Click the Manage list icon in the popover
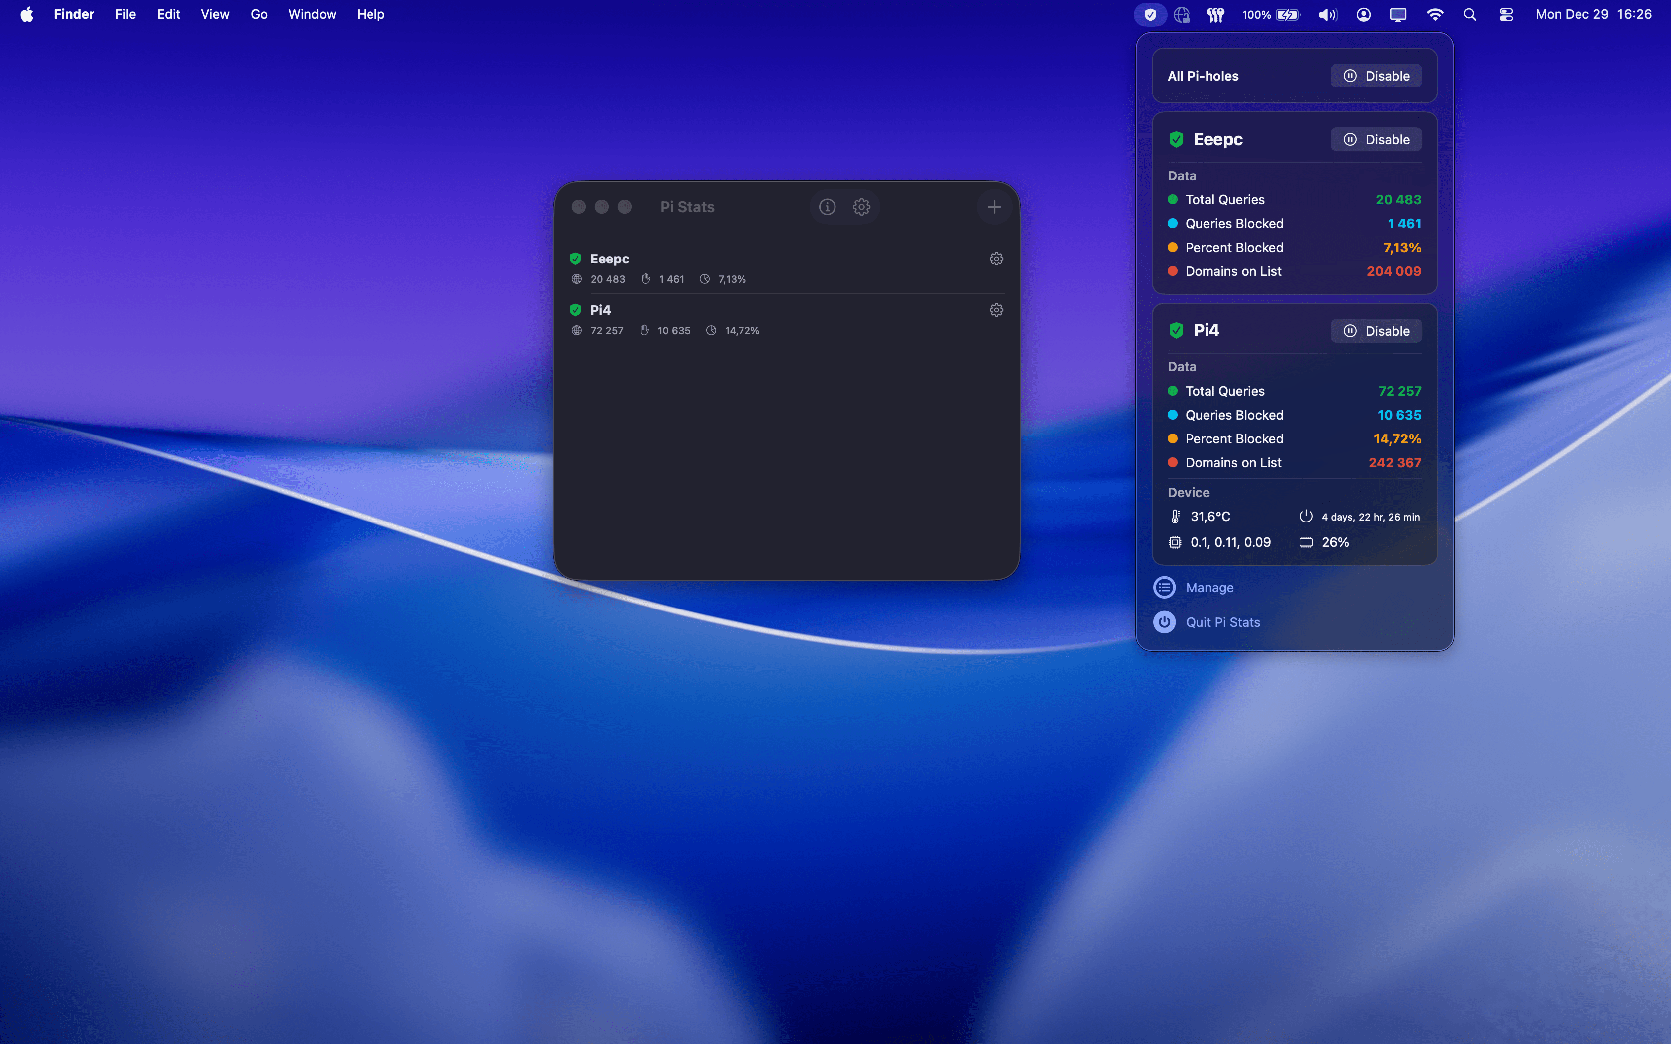Image resolution: width=1671 pixels, height=1044 pixels. pyautogui.click(x=1164, y=587)
